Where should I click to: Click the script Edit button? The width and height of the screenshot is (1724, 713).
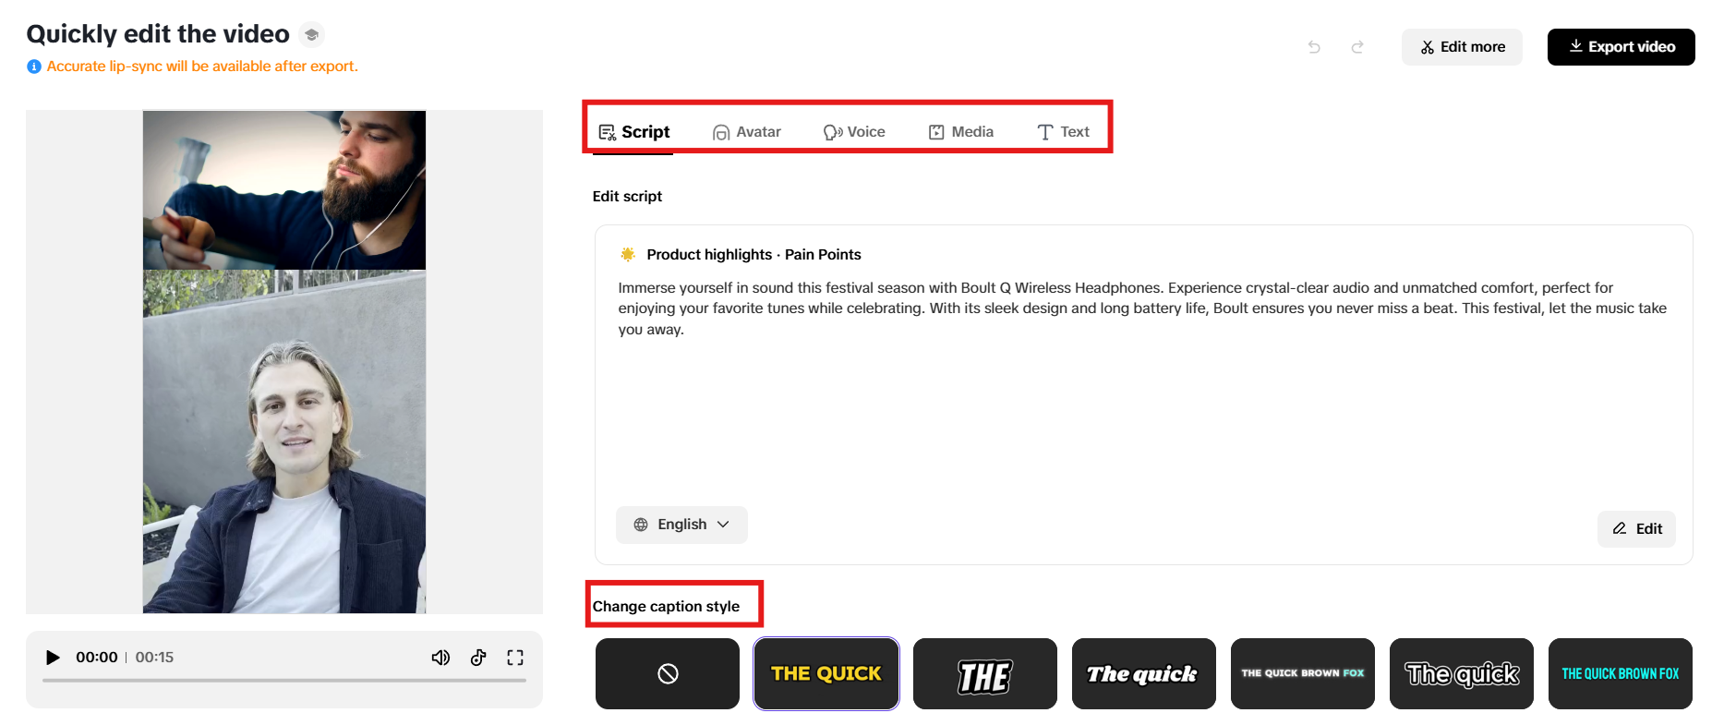click(x=1636, y=529)
